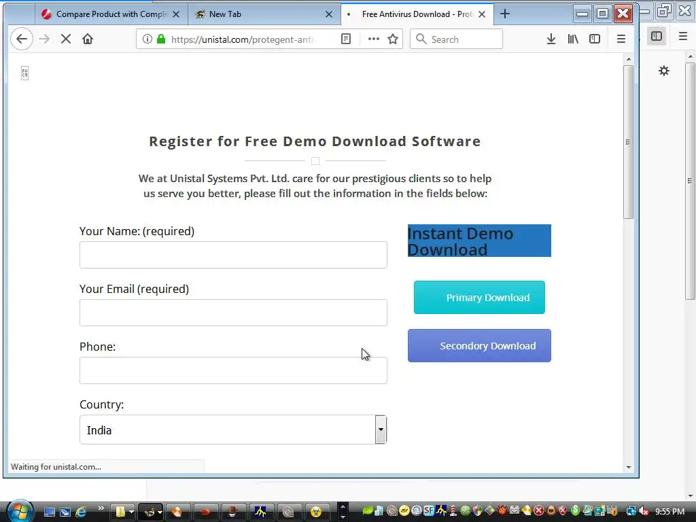Open the cowboy-hat taskbar application
Image resolution: width=696 pixels, height=522 pixels.
232,512
